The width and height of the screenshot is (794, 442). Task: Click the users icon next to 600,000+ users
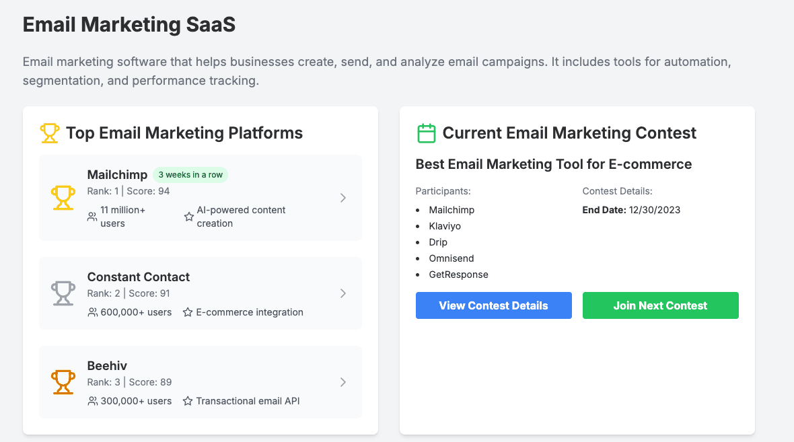click(x=93, y=312)
